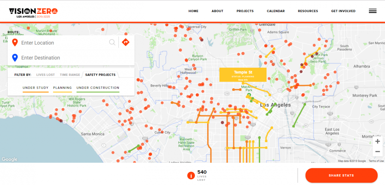Click the Vernon map label

pyautogui.click(x=285, y=148)
